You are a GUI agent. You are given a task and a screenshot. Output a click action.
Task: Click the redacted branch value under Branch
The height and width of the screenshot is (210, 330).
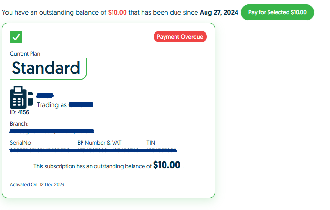pyautogui.click(x=52, y=130)
